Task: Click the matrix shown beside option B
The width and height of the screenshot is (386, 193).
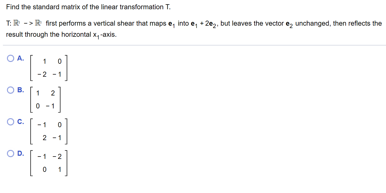Action: coord(45,99)
